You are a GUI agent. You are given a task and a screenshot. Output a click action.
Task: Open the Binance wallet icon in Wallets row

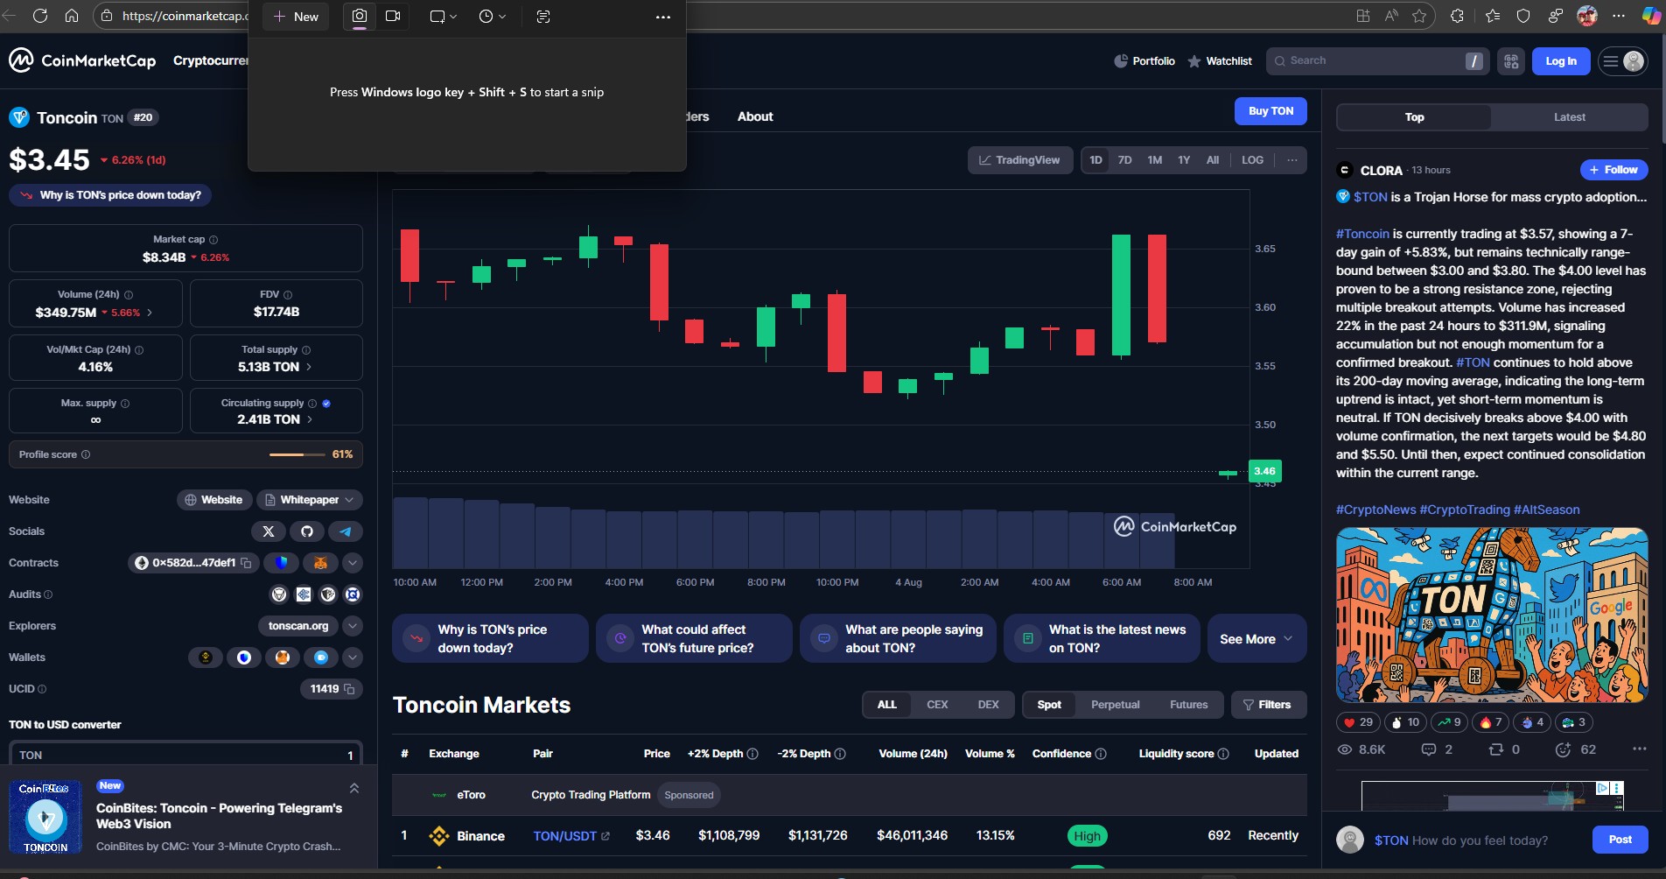point(206,657)
